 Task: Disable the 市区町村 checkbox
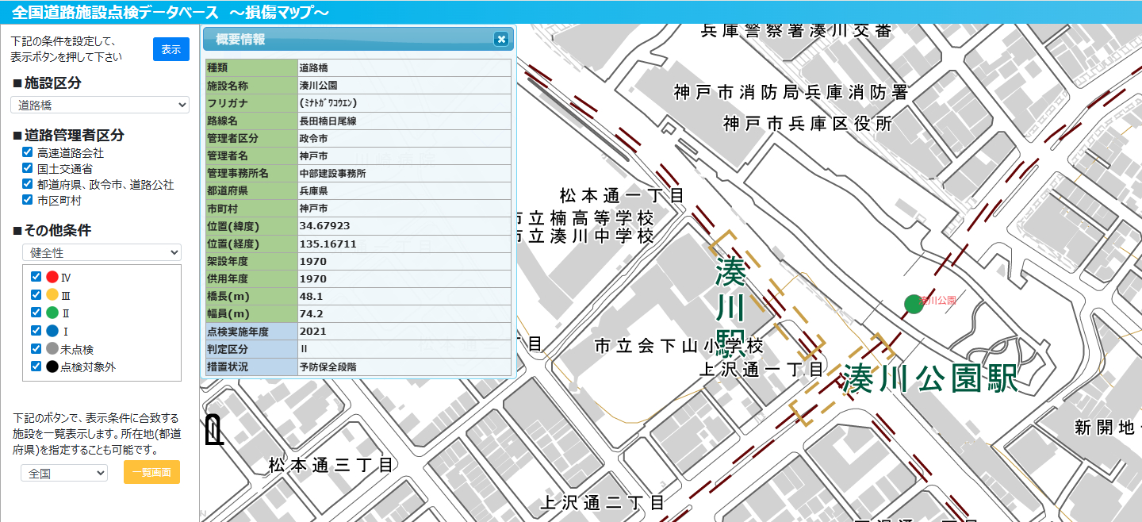point(28,200)
